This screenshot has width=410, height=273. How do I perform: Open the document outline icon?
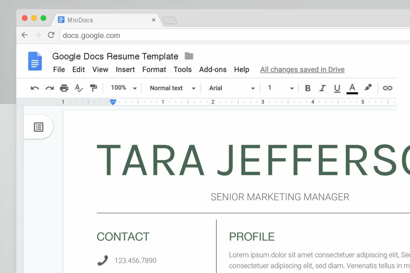[38, 127]
